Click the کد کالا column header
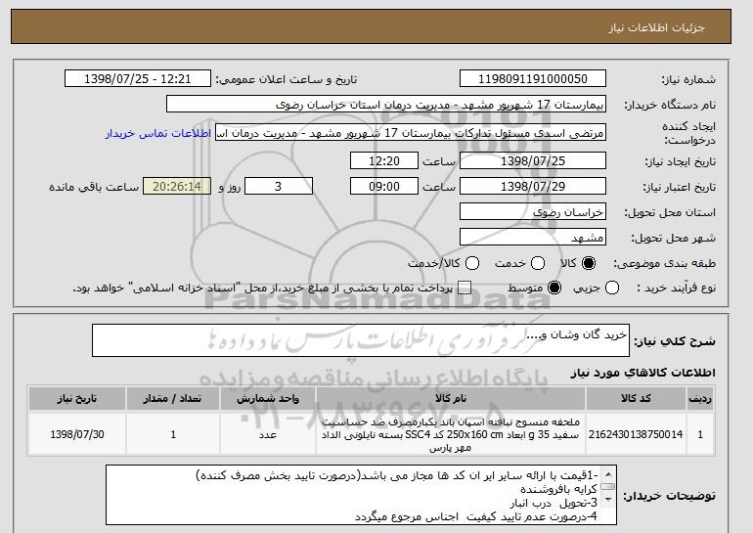The width and height of the screenshot is (753, 533). click(636, 399)
